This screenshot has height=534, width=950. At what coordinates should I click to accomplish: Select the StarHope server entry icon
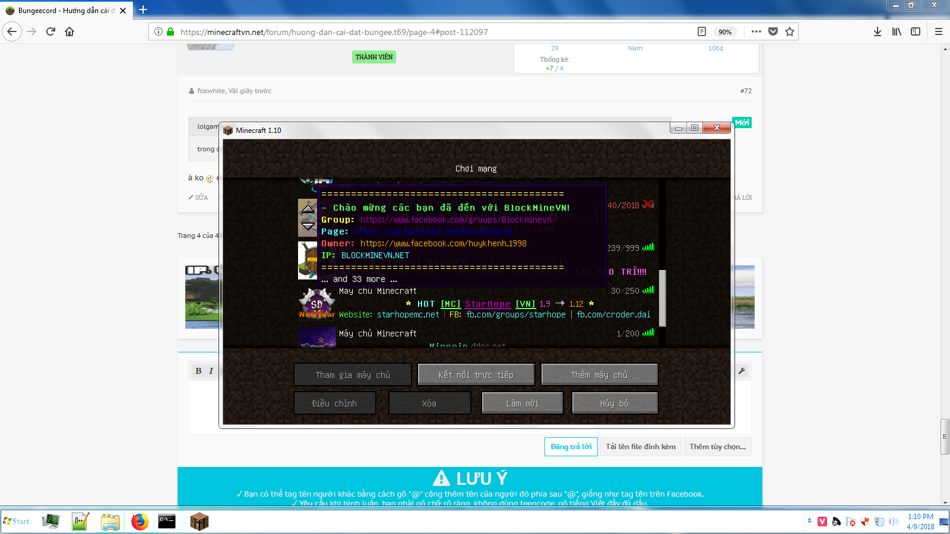click(x=317, y=303)
